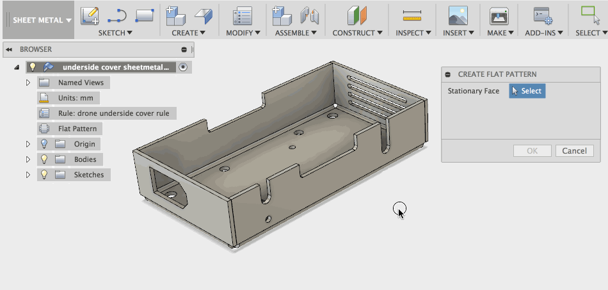Viewport: 608px width, 290px height.
Task: Open the SKETCH menu
Action: tap(115, 33)
